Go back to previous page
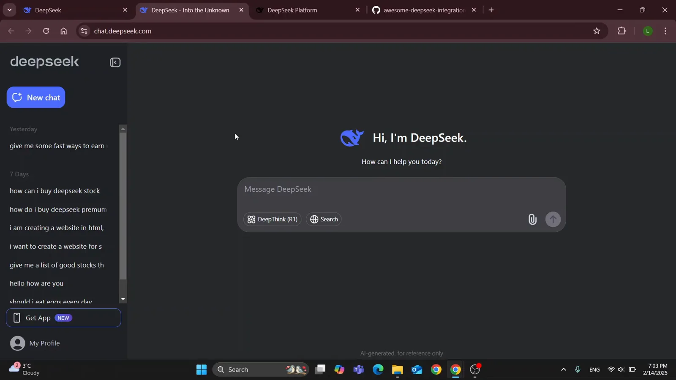This screenshot has height=380, width=676. point(11,31)
